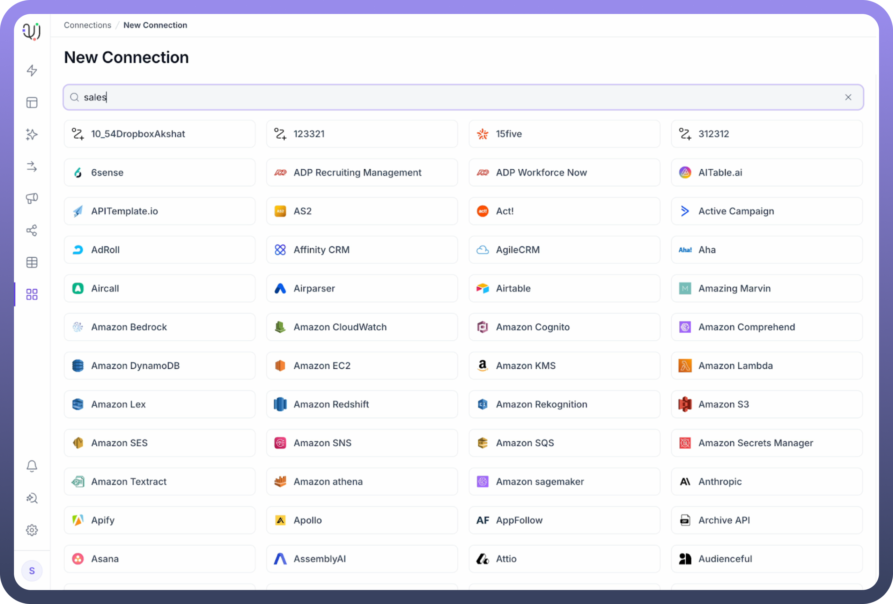Open Active Campaign connector

tap(766, 211)
